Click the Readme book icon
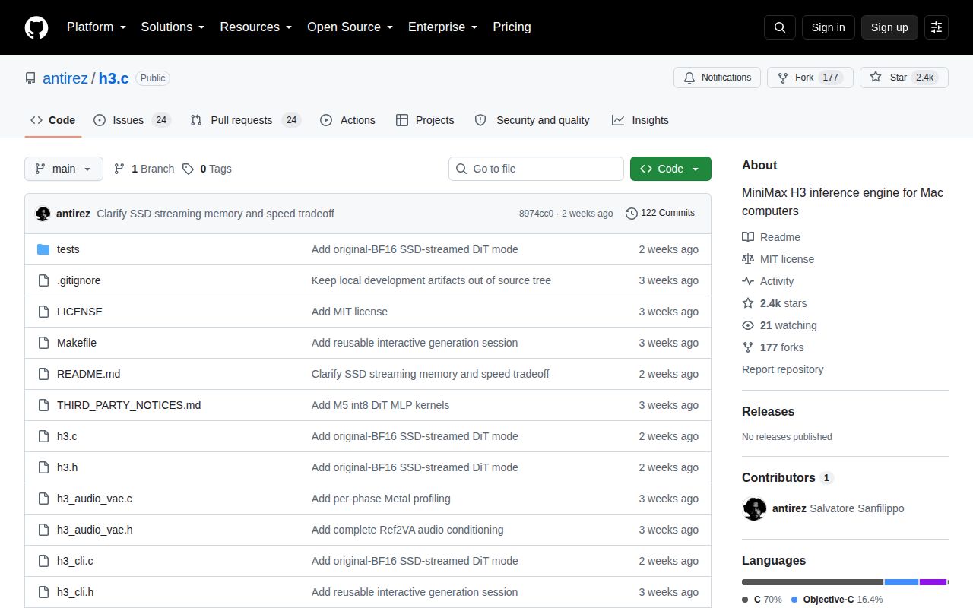The image size is (973, 608). tap(748, 237)
